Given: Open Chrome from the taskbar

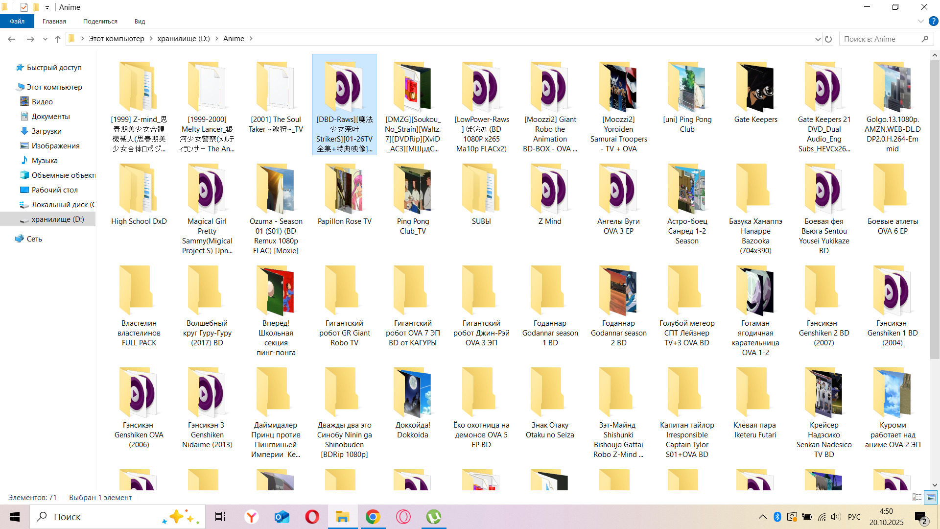Looking at the screenshot, I should pos(373,517).
